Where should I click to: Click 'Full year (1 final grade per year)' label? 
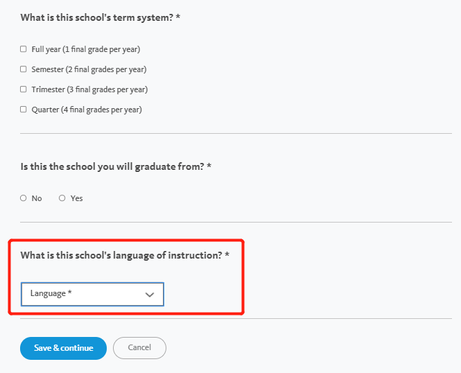86,49
